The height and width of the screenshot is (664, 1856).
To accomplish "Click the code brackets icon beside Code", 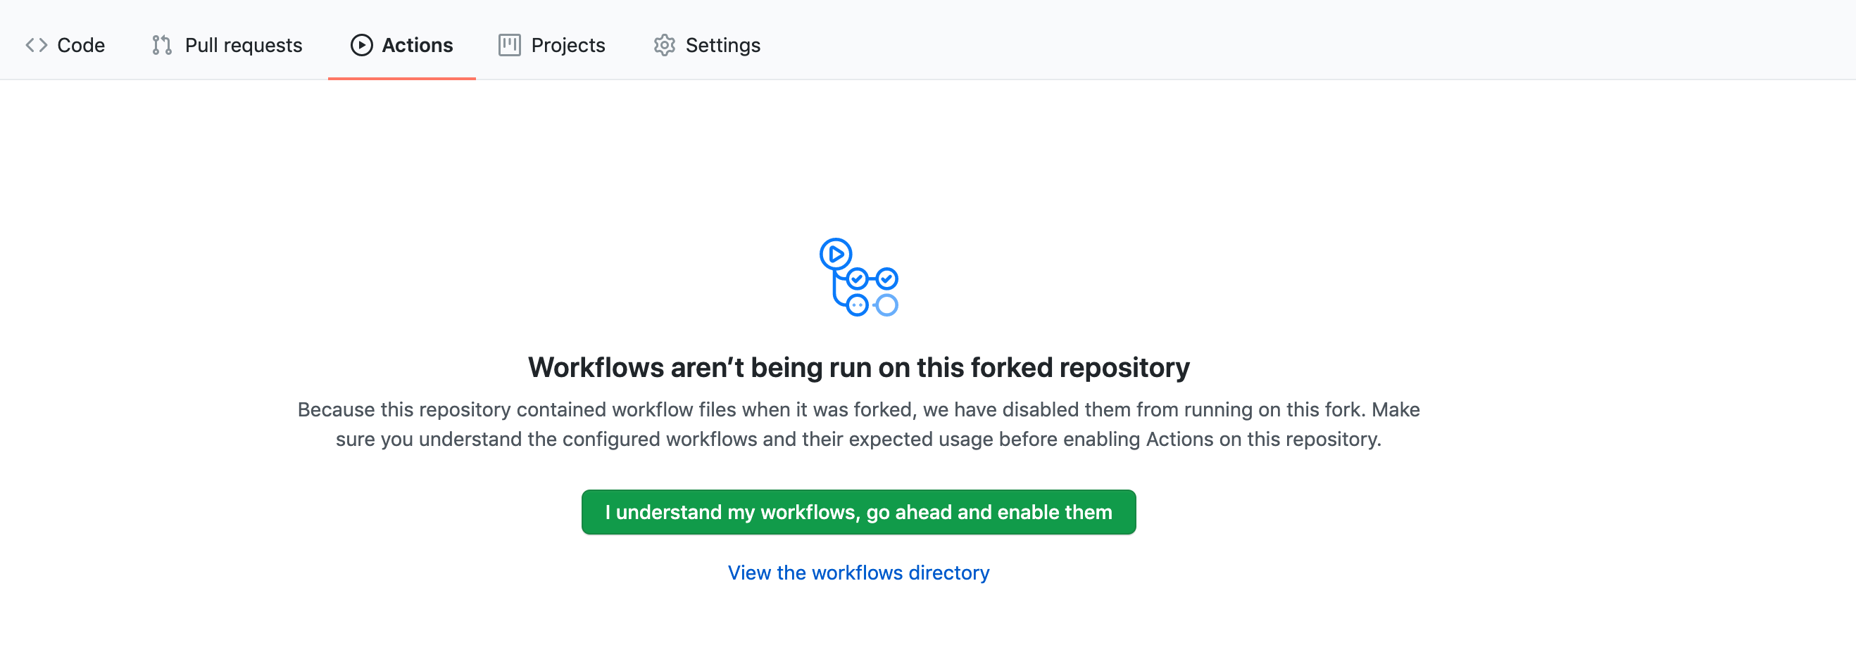I will point(37,44).
